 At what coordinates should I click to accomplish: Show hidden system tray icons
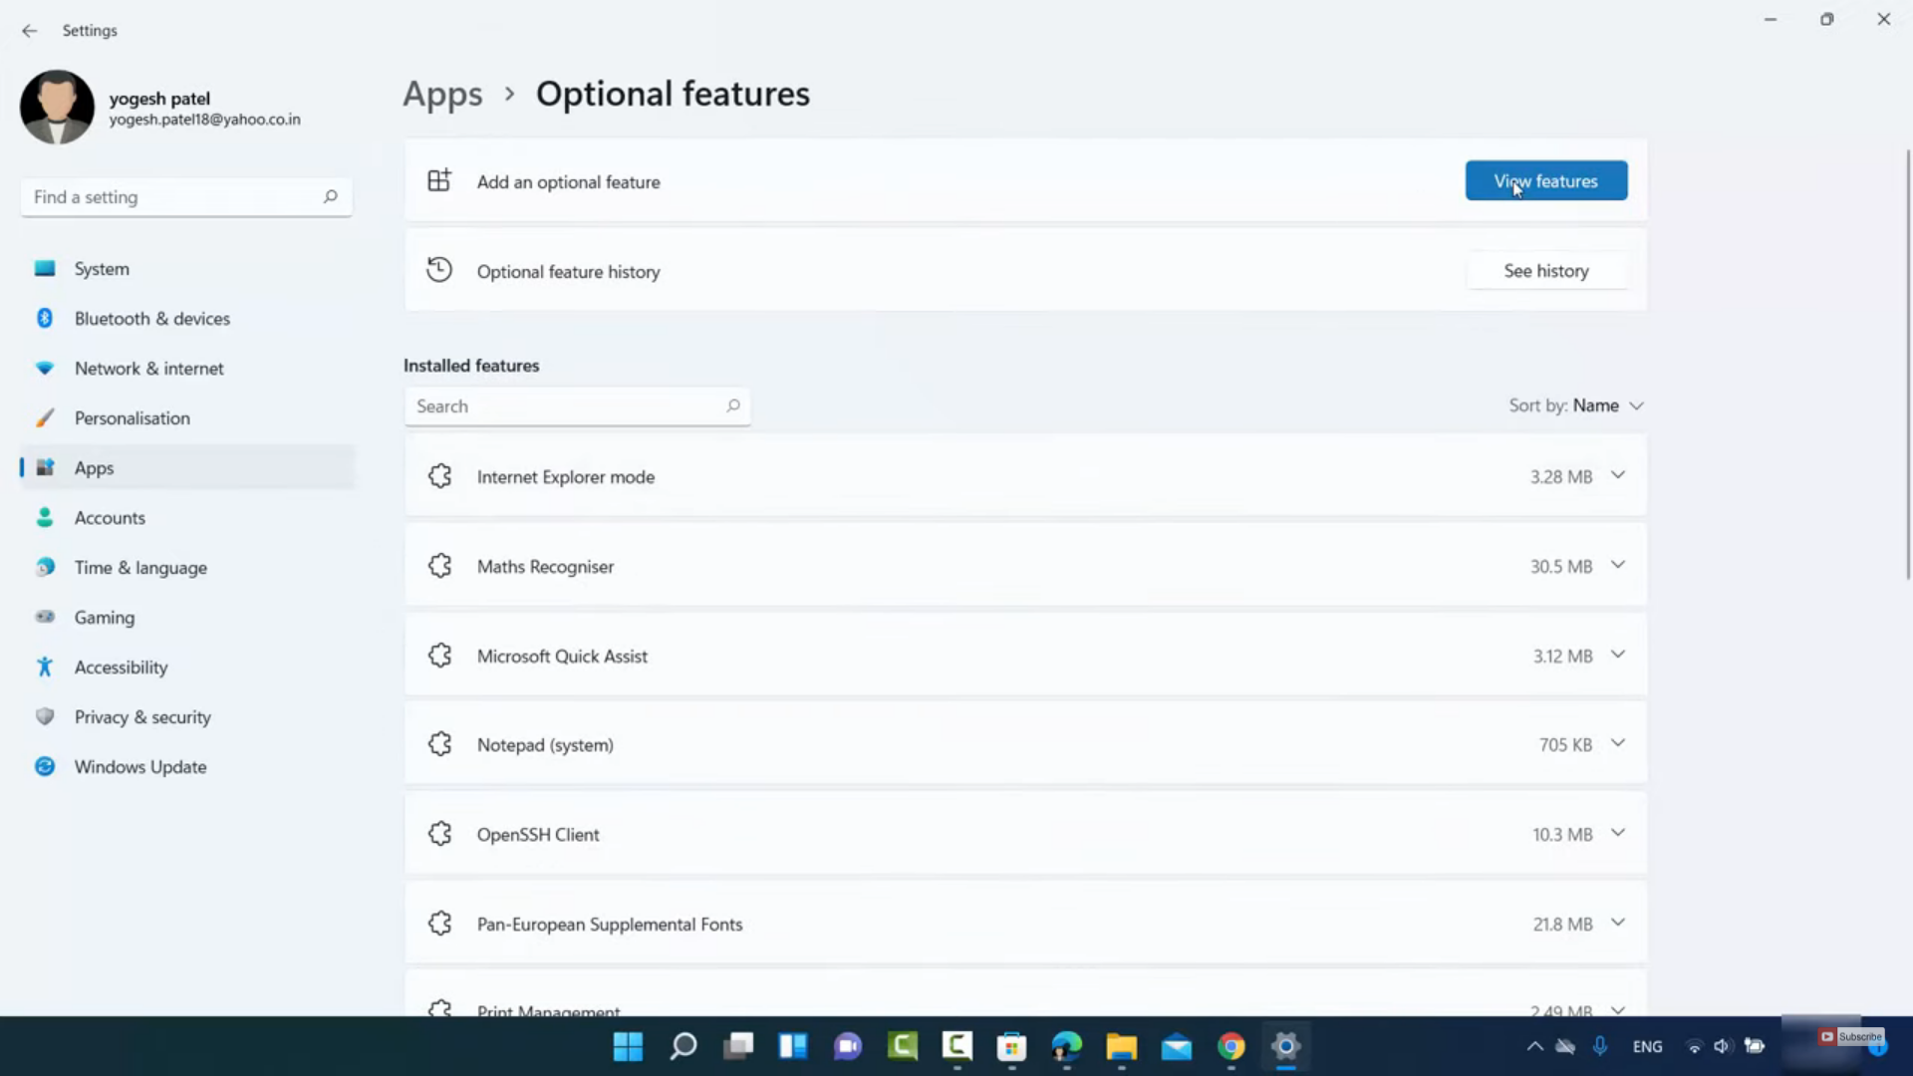coord(1534,1046)
